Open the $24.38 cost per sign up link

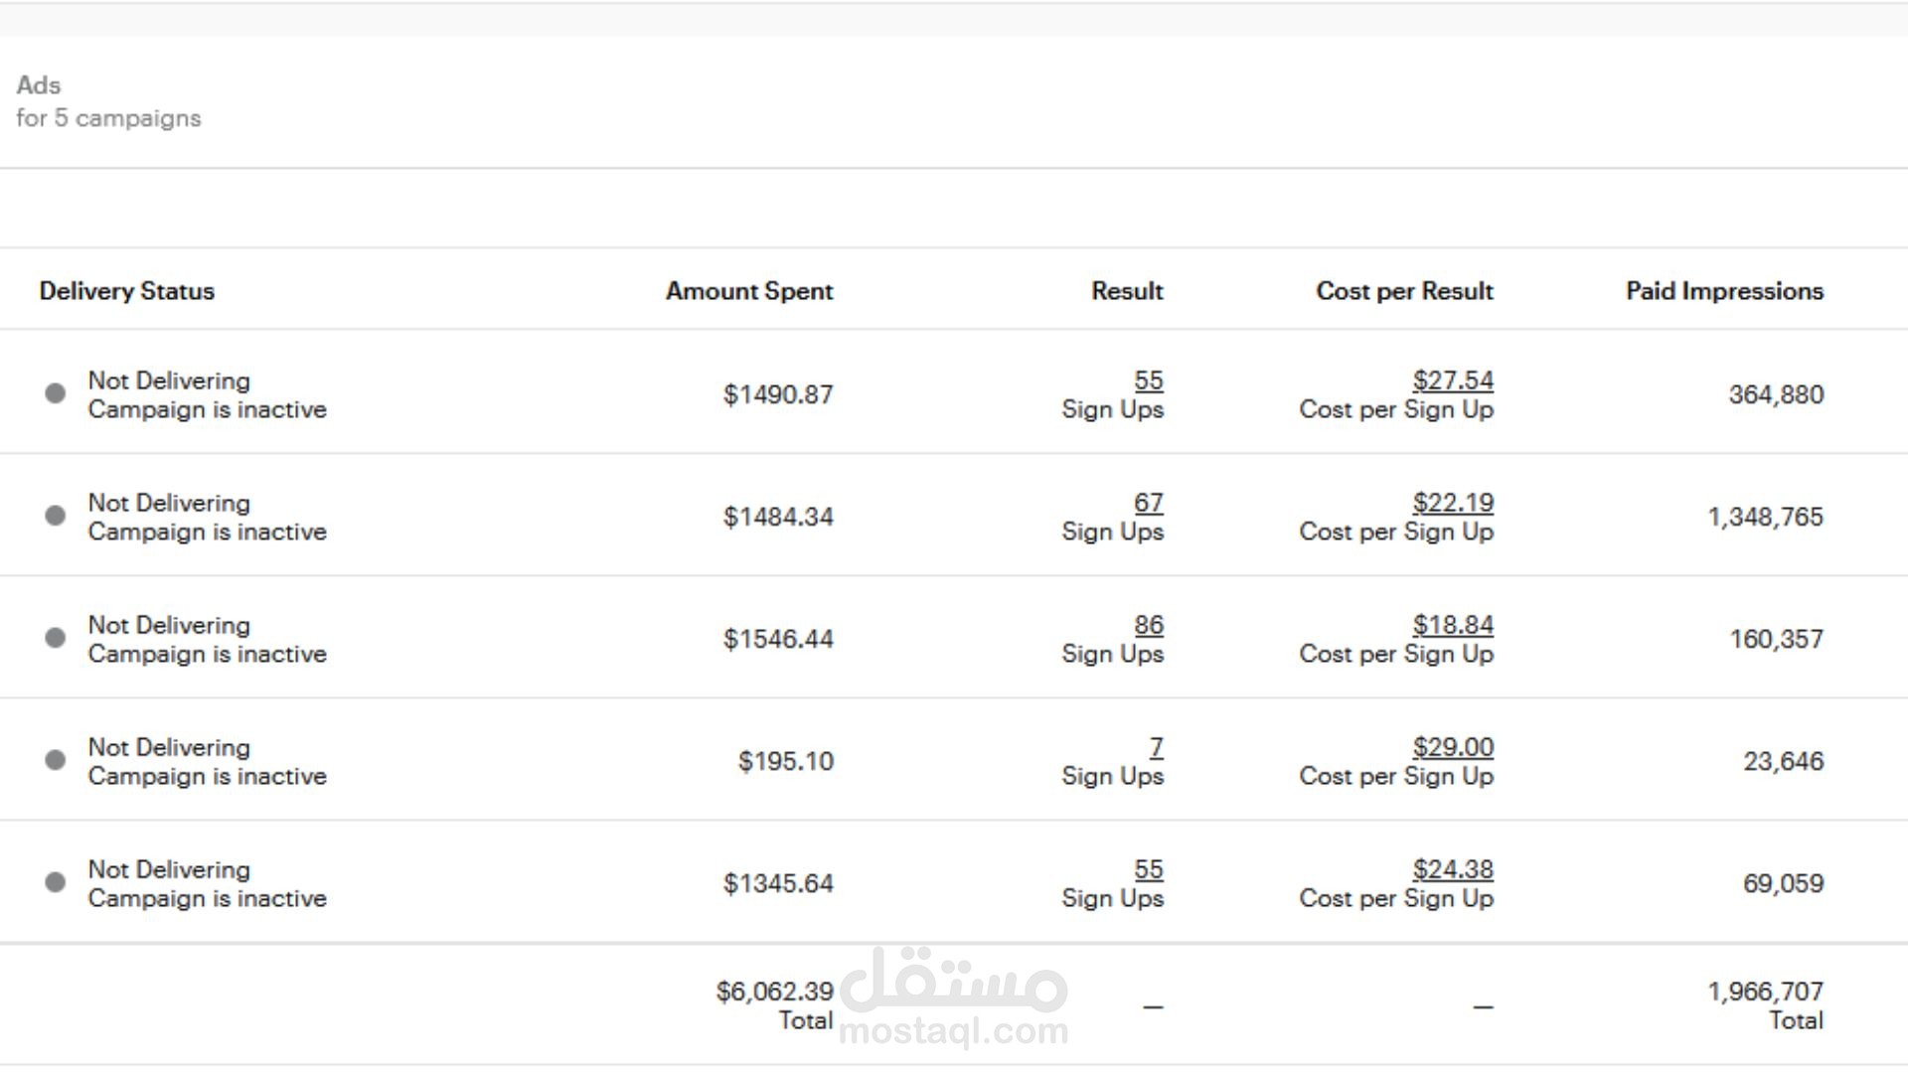(x=1453, y=869)
